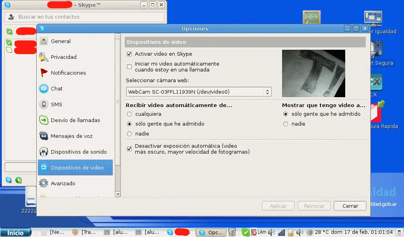Image resolution: width=404 pixels, height=237 pixels.
Task: Click the add contact green icon
Action: [19, 180]
